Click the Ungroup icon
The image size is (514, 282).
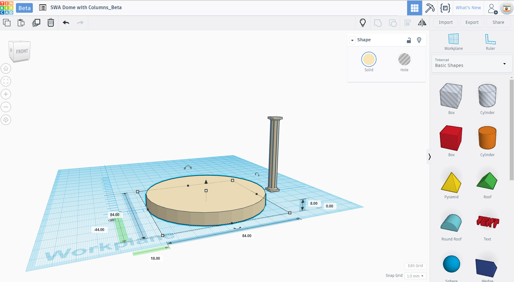(x=393, y=23)
